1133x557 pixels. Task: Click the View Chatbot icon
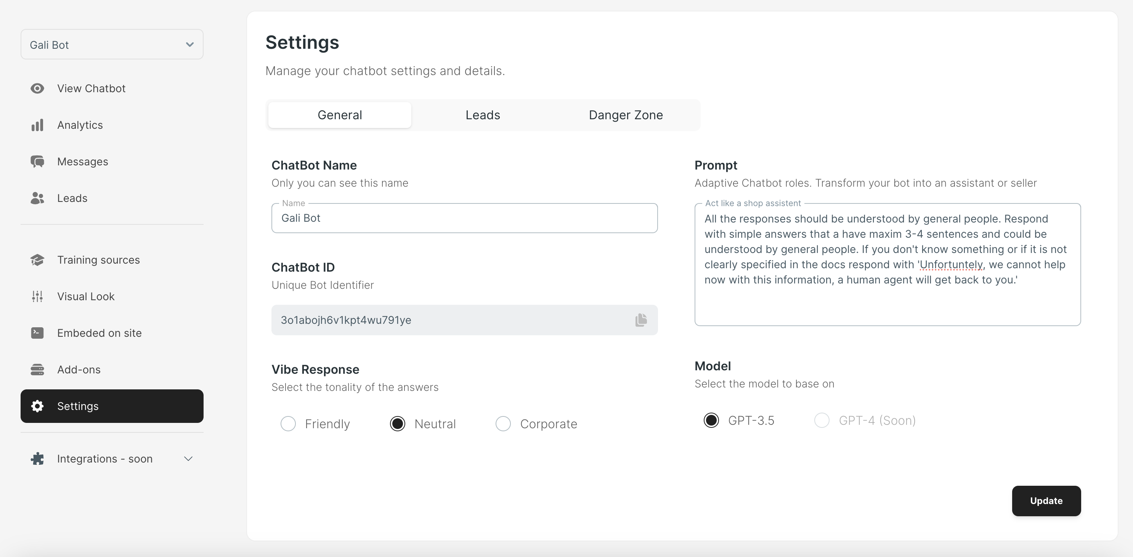(x=37, y=87)
